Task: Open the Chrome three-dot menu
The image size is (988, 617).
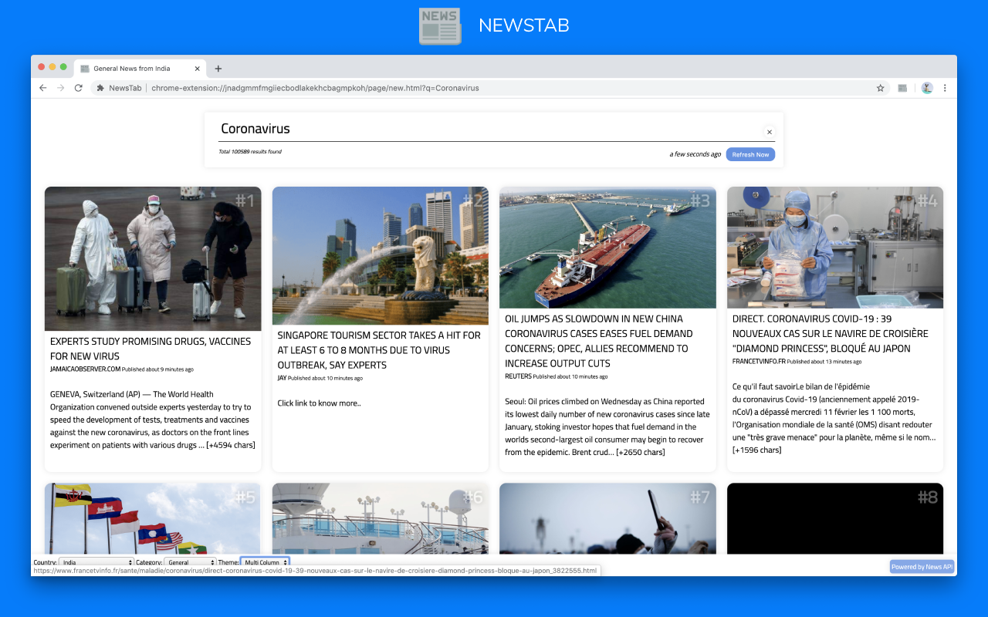Action: (945, 88)
